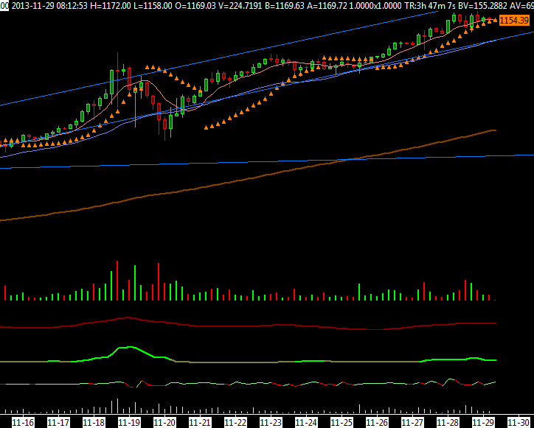Select the 11-20 date label
This screenshot has width=534, height=428.
164,423
